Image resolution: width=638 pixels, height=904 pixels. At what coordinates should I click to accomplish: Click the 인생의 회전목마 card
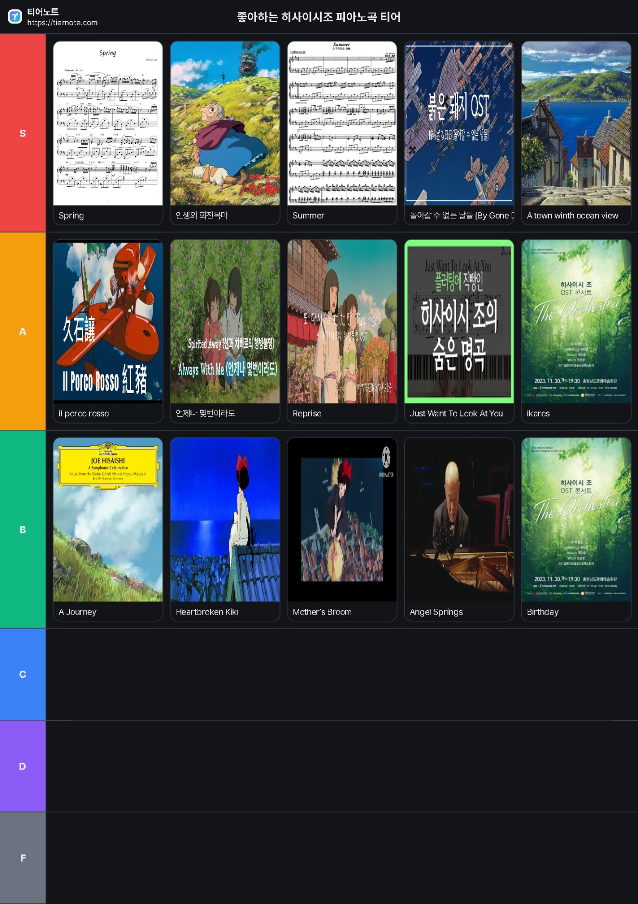tap(225, 133)
